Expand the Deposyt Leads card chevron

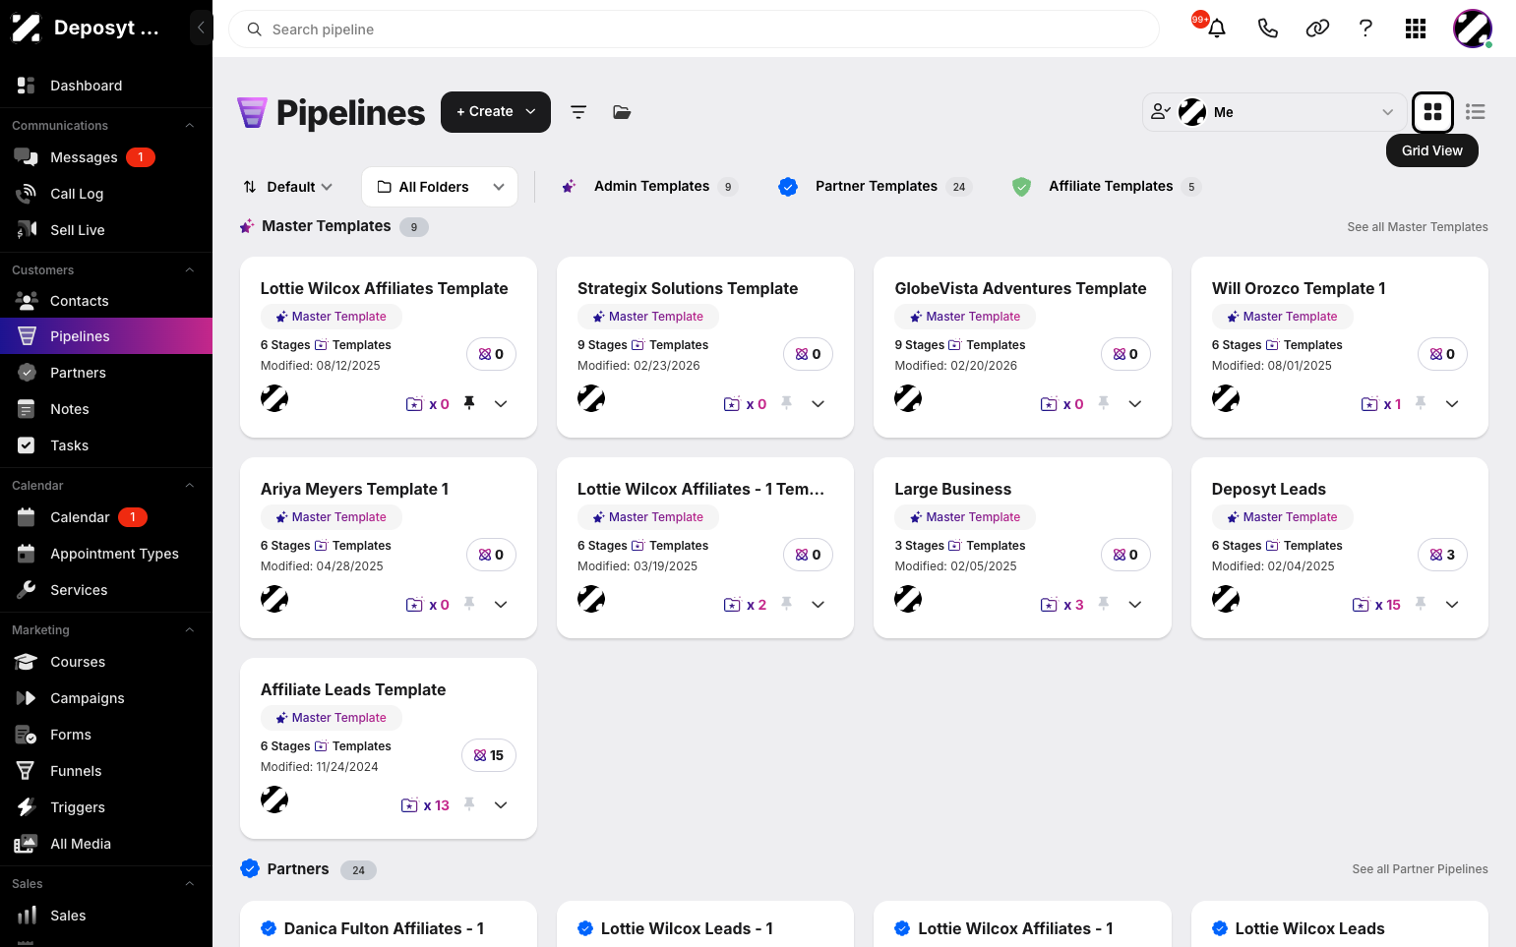[1452, 605]
